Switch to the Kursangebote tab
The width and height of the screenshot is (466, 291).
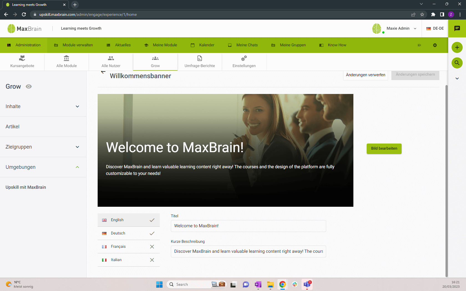click(22, 62)
